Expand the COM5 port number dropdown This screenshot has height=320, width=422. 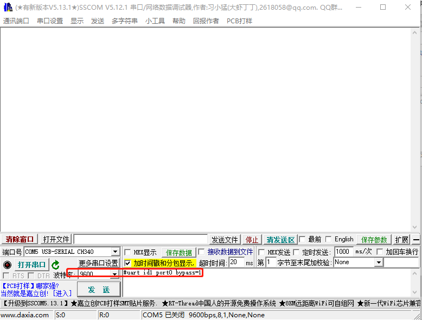(115, 252)
